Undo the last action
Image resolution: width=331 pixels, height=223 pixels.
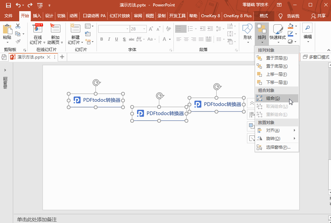pos(18,5)
